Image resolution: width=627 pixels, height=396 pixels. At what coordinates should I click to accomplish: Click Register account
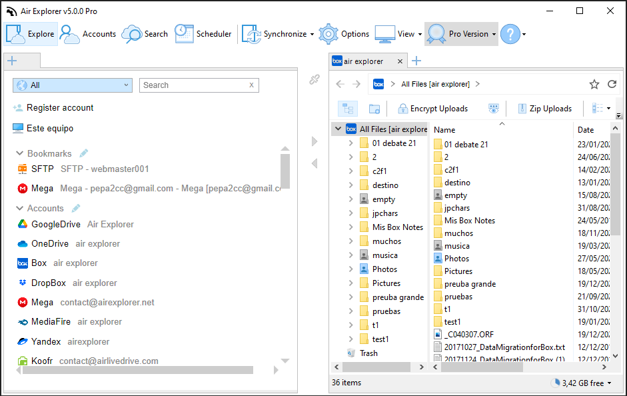point(53,107)
